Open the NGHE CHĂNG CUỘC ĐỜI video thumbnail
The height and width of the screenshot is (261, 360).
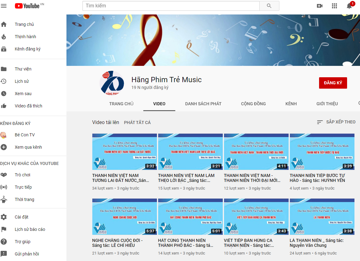(x=125, y=217)
